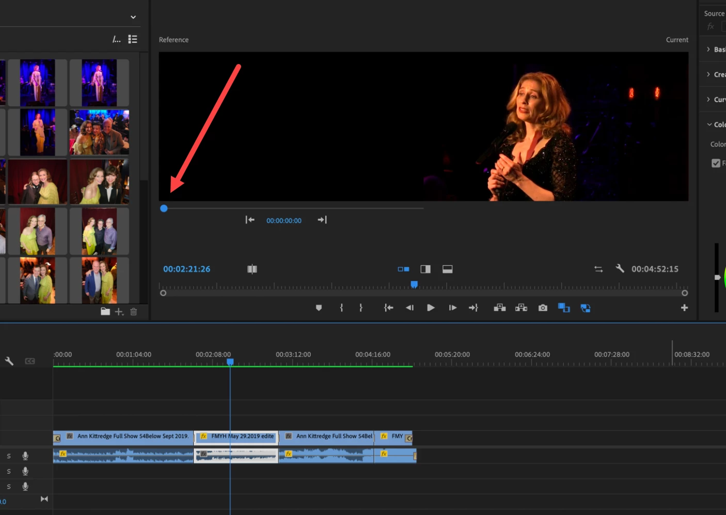Toggle Proxies button in transport bar
Viewport: 726px width, 515px height.
pos(585,308)
